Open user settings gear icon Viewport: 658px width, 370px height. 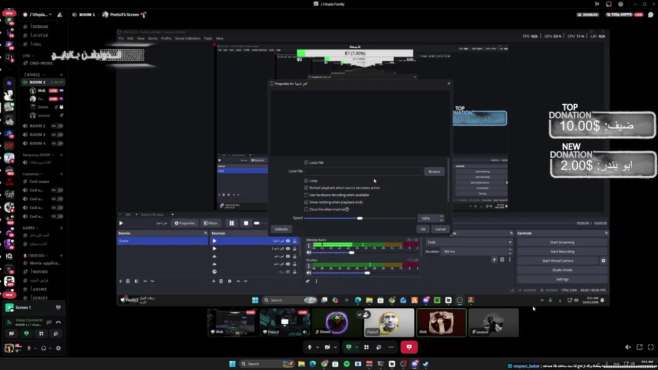coord(58,348)
